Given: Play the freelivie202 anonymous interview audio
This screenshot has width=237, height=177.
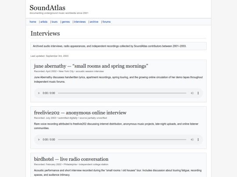Looking at the screenshot, I should click(x=39, y=139).
